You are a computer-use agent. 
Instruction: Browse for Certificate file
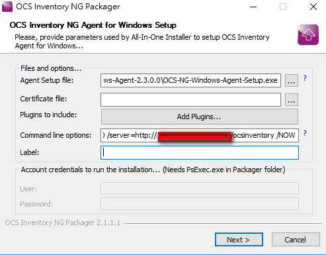point(292,100)
